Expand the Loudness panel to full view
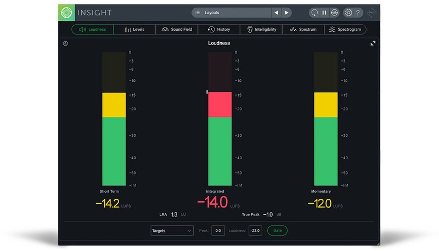The height and width of the screenshot is (251, 439). 373,43
